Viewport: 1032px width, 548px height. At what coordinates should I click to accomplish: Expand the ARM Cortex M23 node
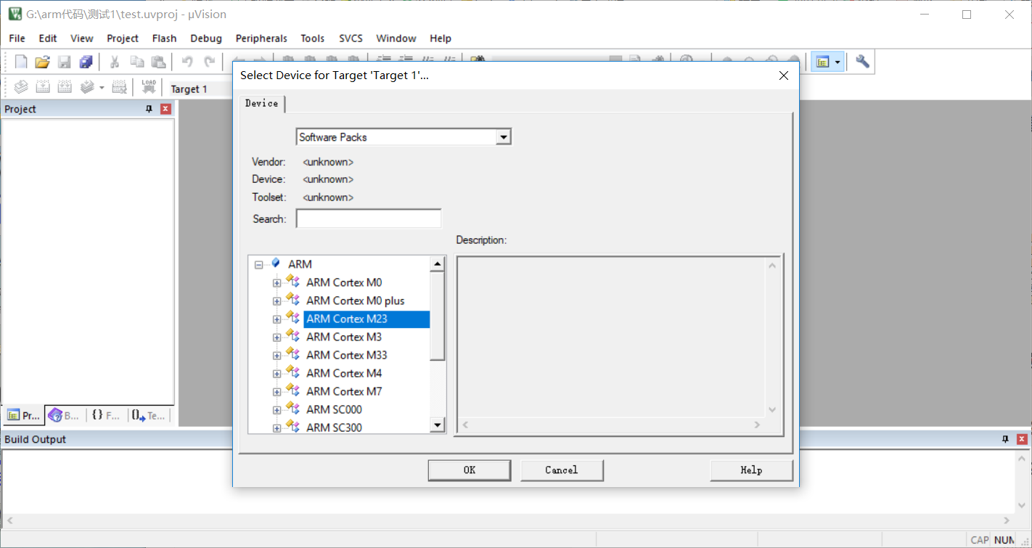pyautogui.click(x=277, y=319)
